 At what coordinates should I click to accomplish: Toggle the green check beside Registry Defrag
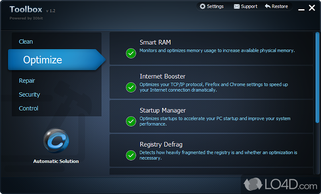point(131,156)
